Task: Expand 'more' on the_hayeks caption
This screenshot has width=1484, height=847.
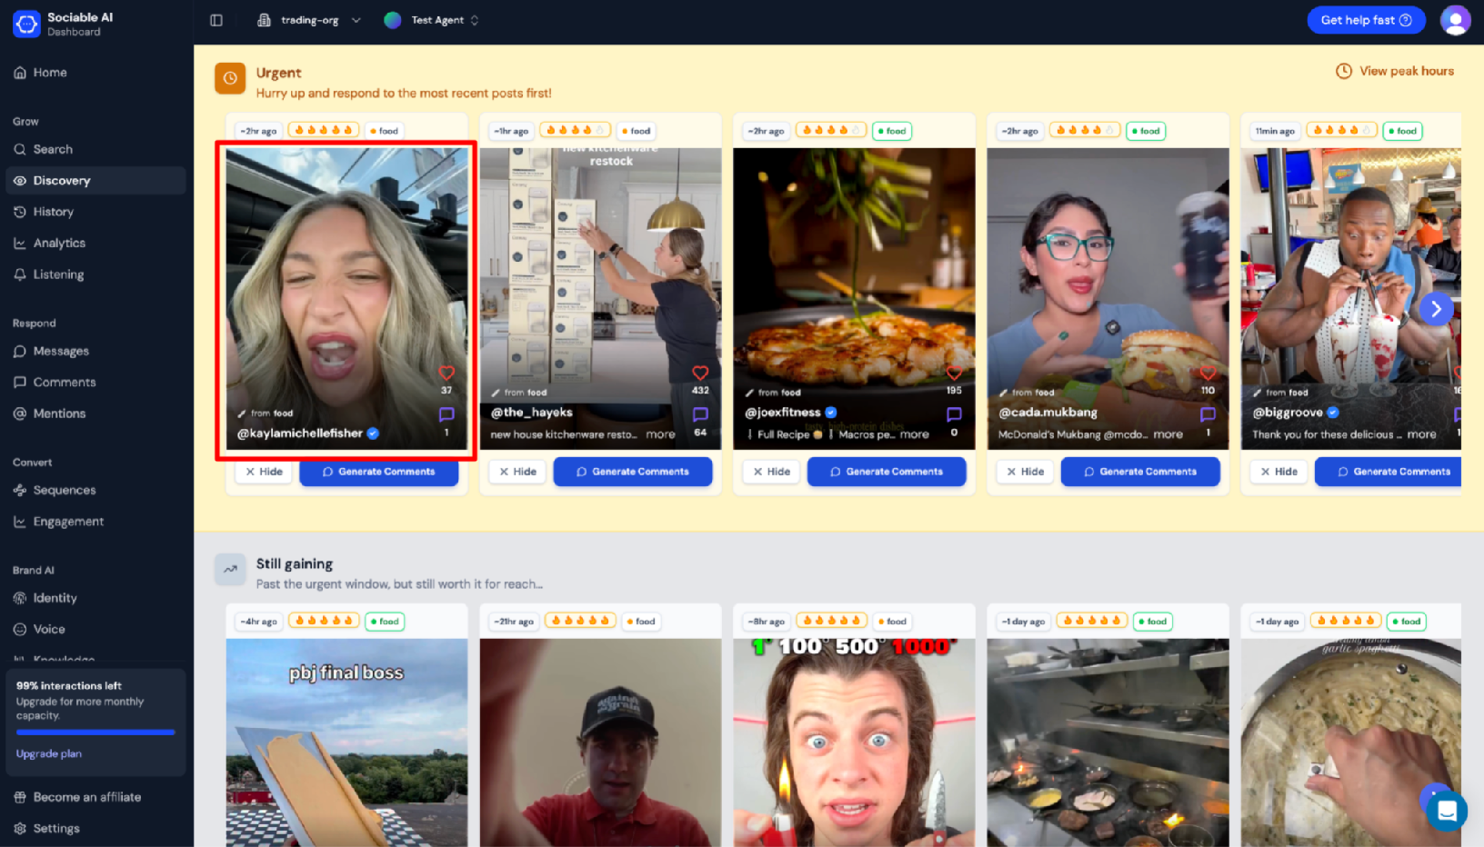Action: click(x=660, y=434)
